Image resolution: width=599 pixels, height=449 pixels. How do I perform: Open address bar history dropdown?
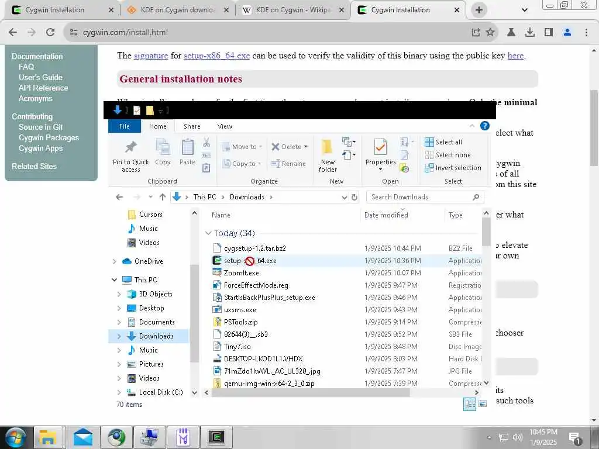[344, 197]
